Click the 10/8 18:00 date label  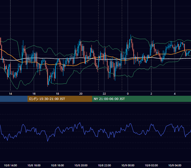[x=57, y=165]
